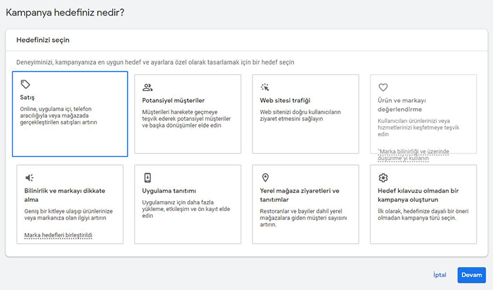Click the megaphone icon for Bilinirlik

(x=29, y=178)
